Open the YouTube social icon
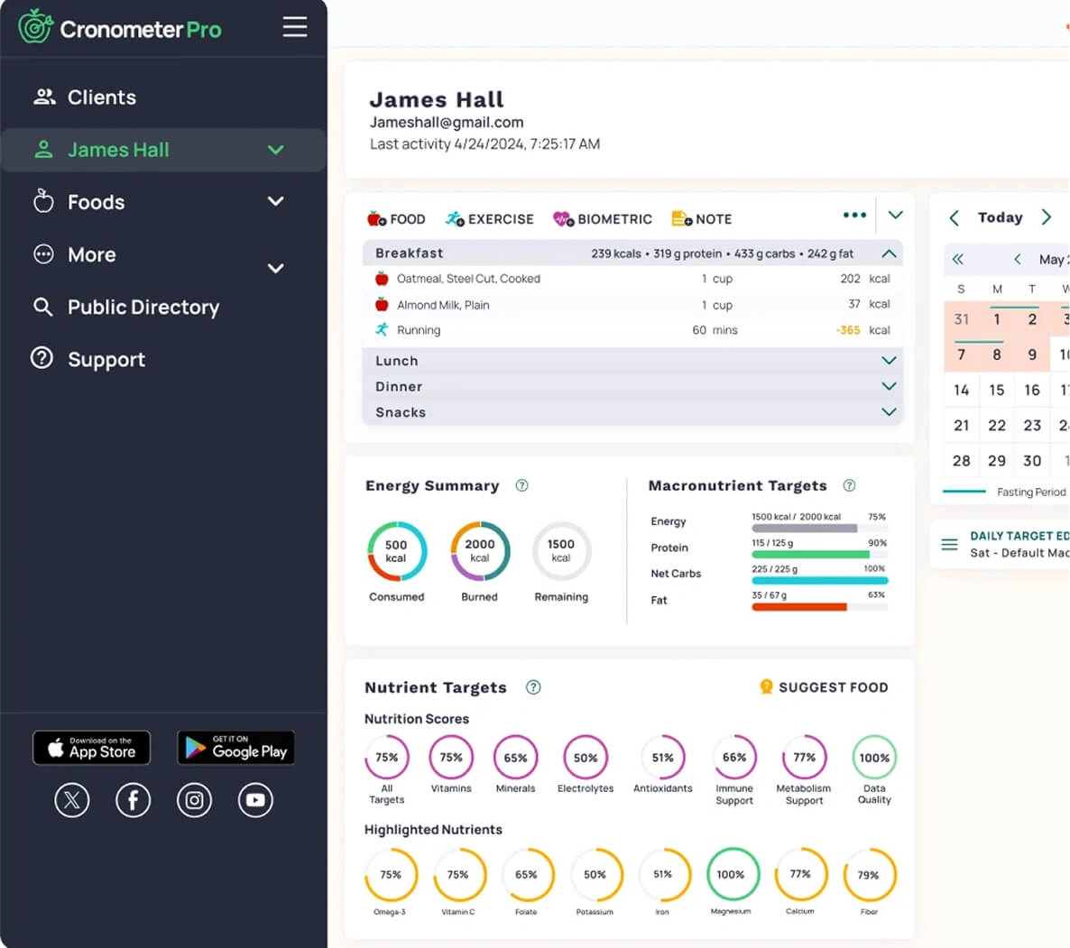Image resolution: width=1070 pixels, height=948 pixels. point(255,800)
